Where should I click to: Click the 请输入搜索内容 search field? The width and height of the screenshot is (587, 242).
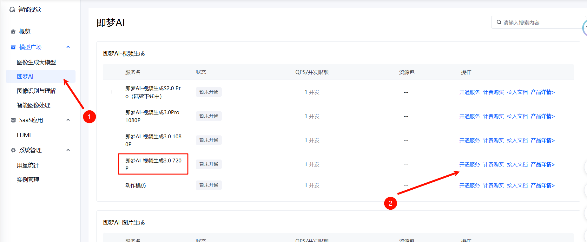[538, 22]
